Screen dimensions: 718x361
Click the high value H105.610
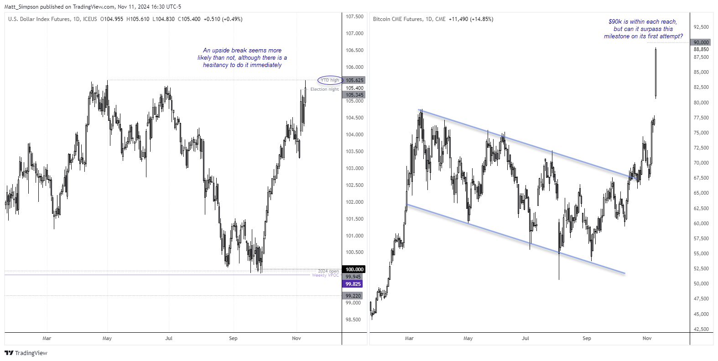[x=138, y=19]
